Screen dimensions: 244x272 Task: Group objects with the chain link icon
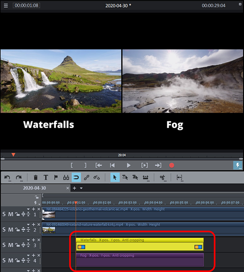coord(86,178)
